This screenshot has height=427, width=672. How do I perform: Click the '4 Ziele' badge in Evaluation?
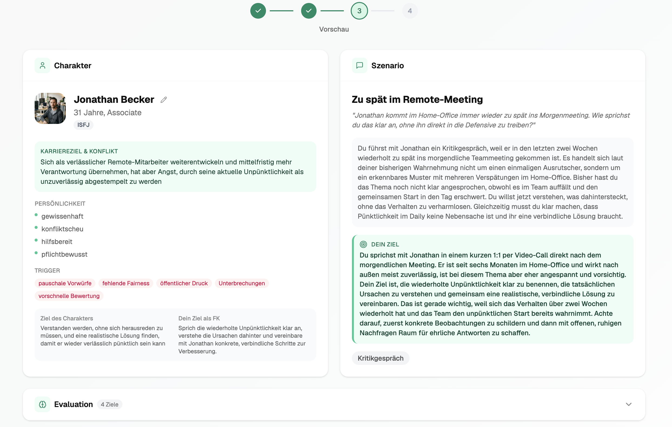(109, 404)
